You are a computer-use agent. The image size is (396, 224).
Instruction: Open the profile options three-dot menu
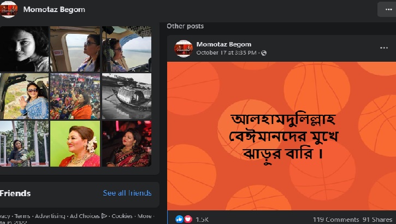pos(388,10)
